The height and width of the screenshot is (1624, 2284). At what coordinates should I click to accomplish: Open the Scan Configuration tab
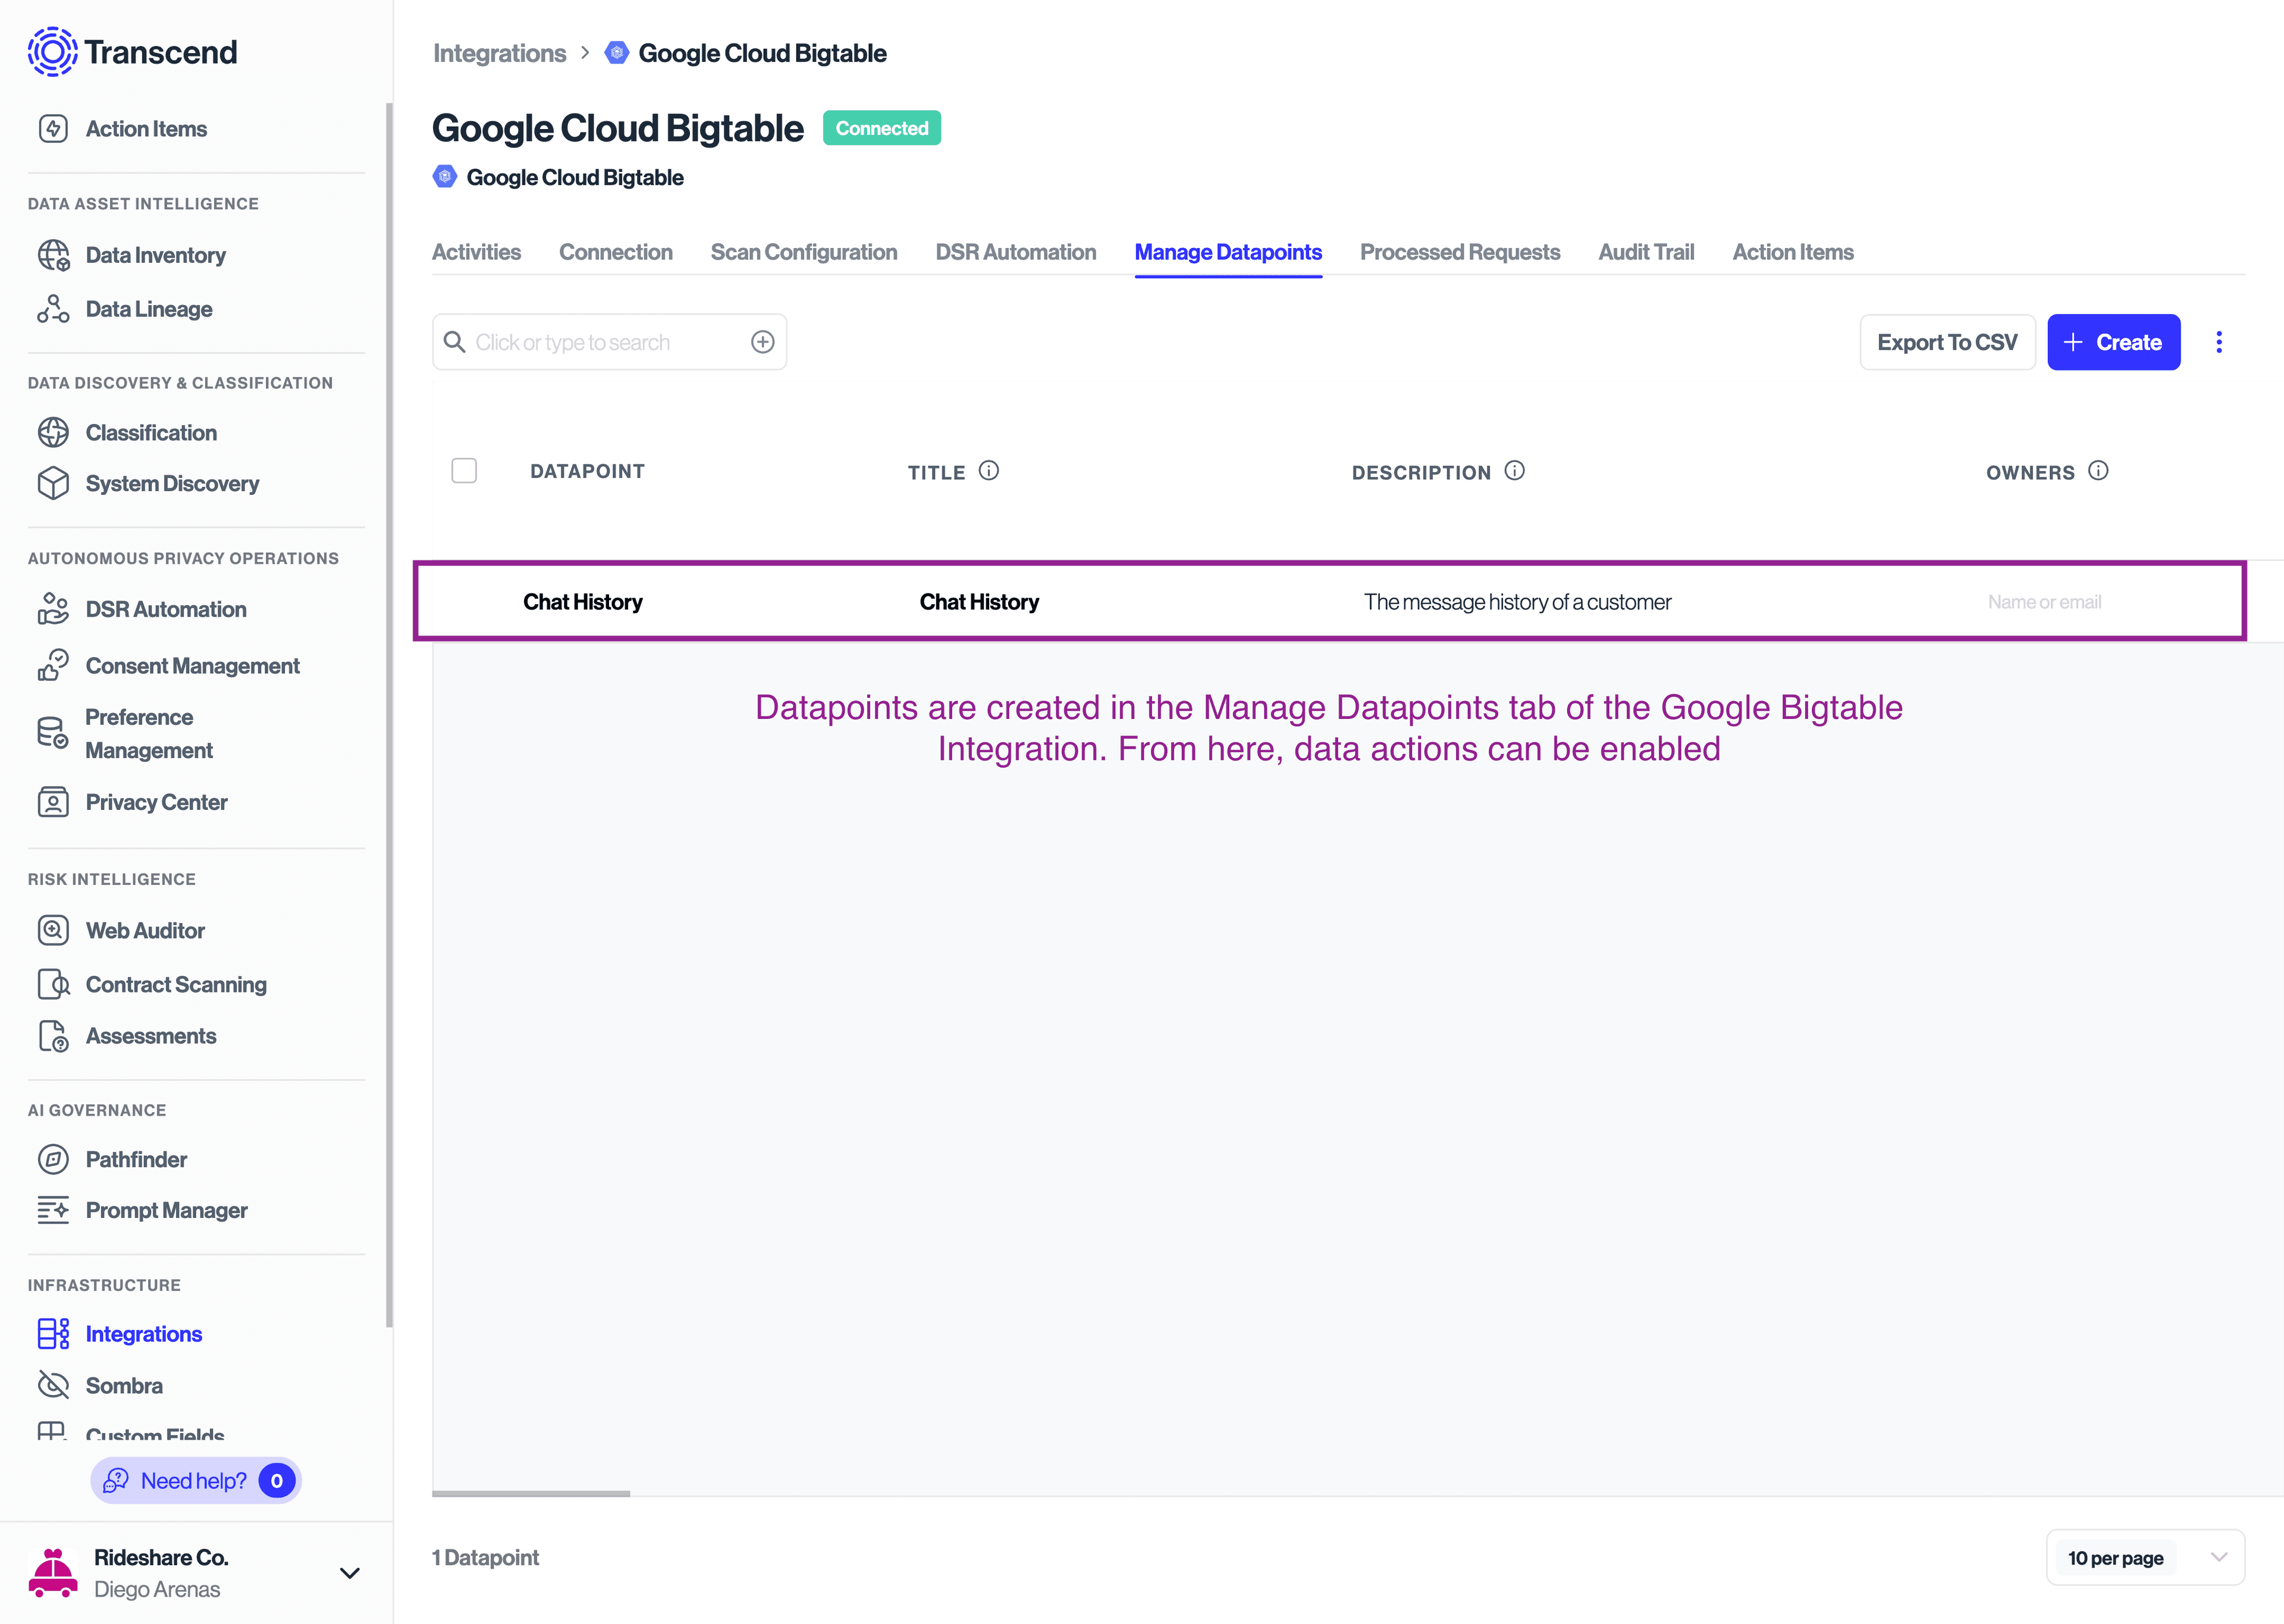point(804,252)
